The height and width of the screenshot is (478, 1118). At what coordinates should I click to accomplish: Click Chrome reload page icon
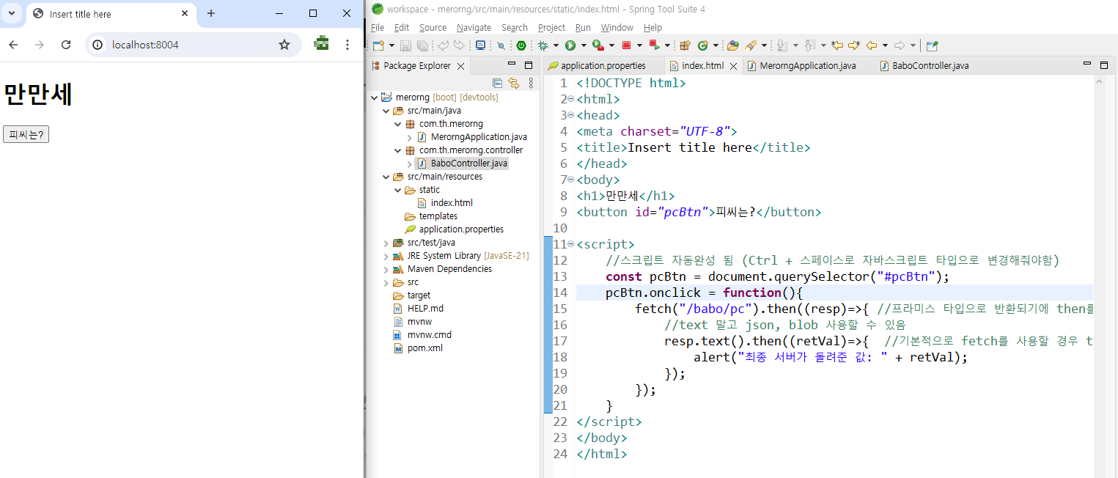66,45
